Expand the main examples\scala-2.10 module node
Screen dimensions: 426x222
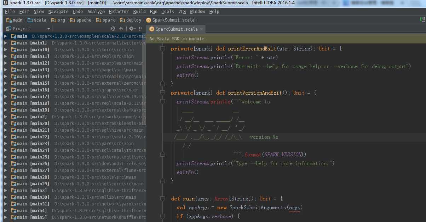point(6,36)
